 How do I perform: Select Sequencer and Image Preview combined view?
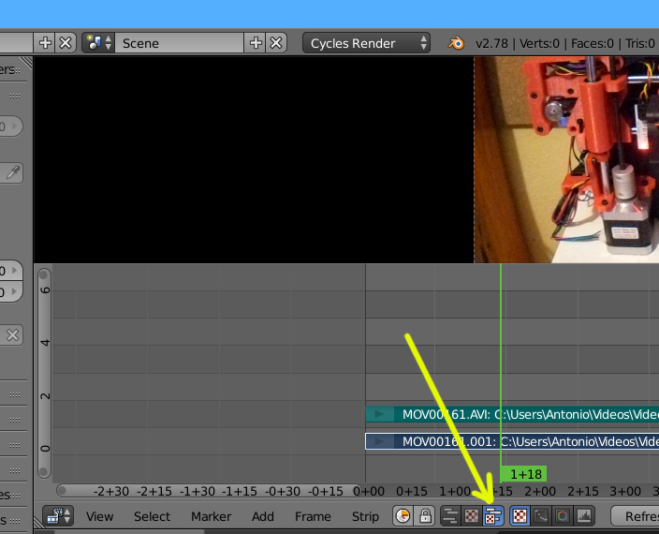pyautogui.click(x=493, y=516)
